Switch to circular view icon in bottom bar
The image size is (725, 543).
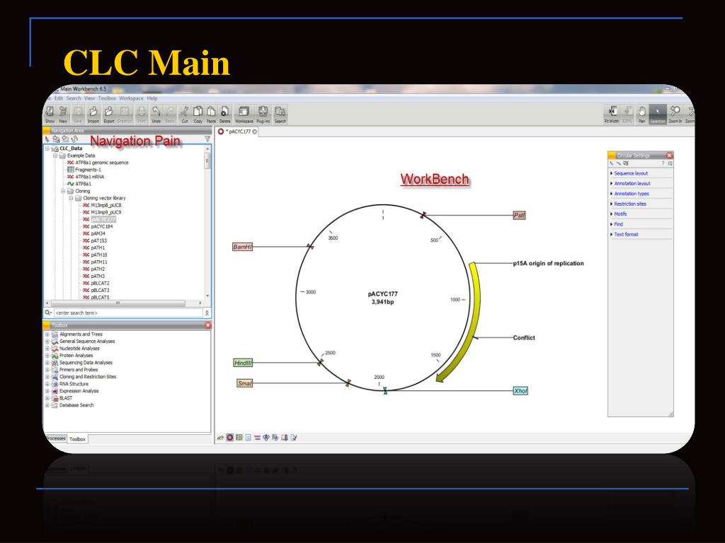click(x=230, y=437)
